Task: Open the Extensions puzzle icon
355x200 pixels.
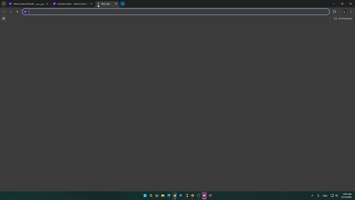Action: tap(334, 12)
